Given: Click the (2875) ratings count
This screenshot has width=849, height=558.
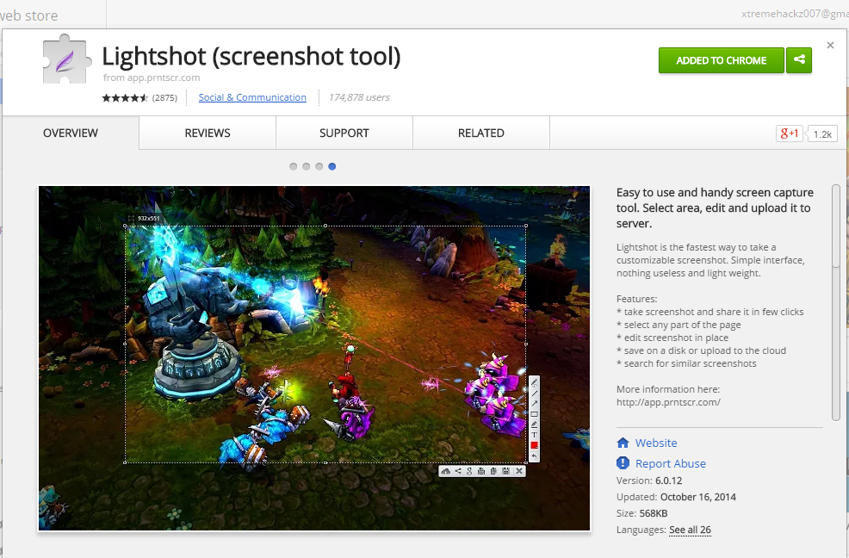Looking at the screenshot, I should [x=164, y=97].
